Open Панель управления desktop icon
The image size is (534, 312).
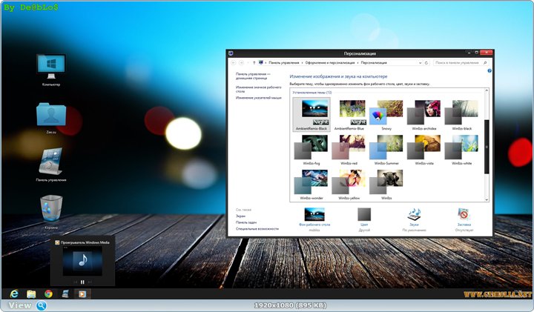[x=51, y=161]
